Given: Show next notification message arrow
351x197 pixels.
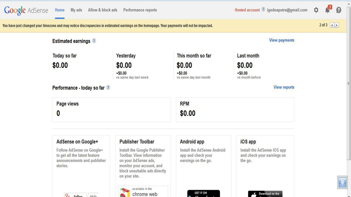Looking at the screenshot, I should pyautogui.click(x=336, y=25).
